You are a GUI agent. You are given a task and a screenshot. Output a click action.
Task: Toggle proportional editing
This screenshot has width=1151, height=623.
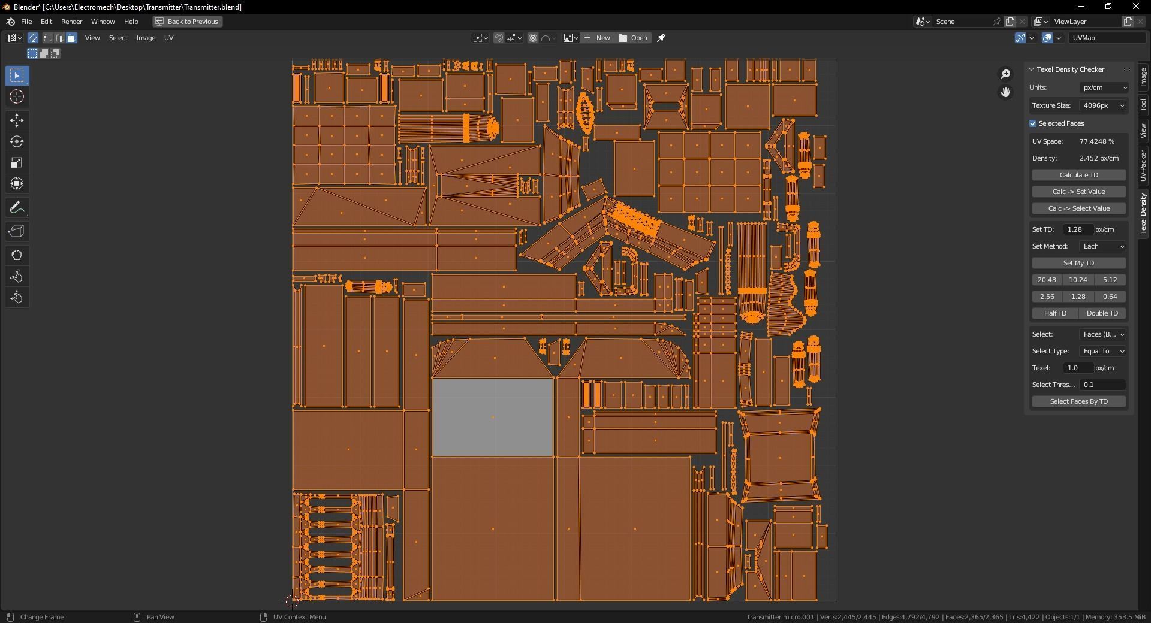(533, 38)
